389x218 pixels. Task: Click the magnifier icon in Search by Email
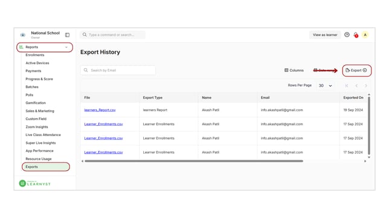coord(86,70)
